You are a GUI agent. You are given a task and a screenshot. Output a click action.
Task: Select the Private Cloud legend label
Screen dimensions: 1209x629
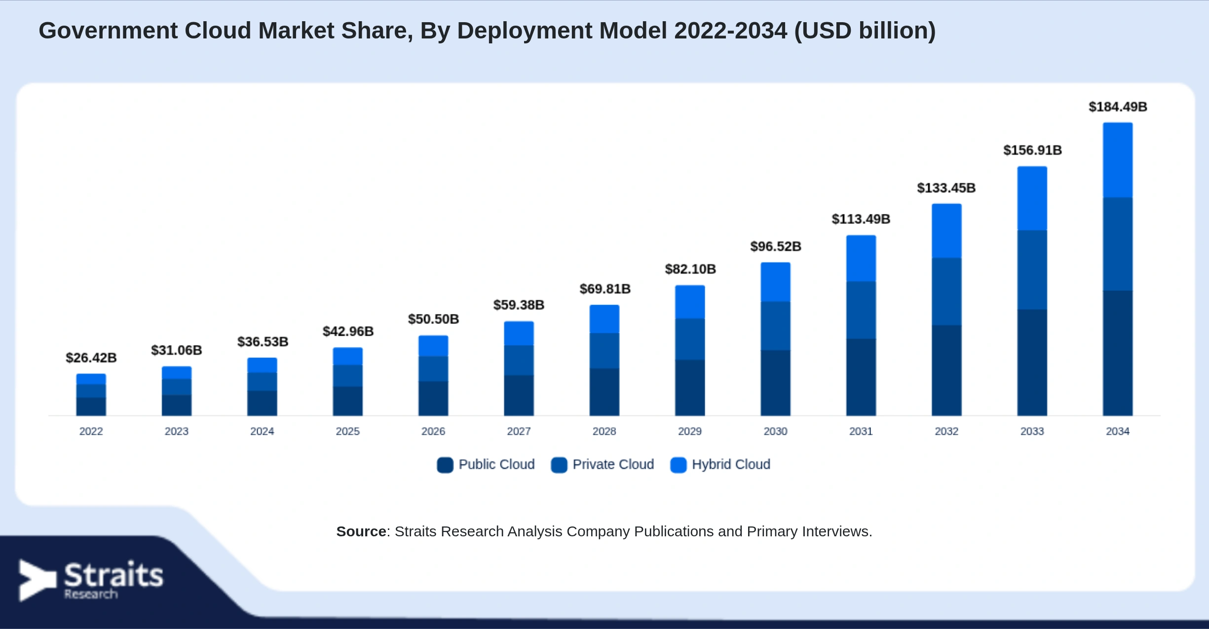(x=613, y=464)
